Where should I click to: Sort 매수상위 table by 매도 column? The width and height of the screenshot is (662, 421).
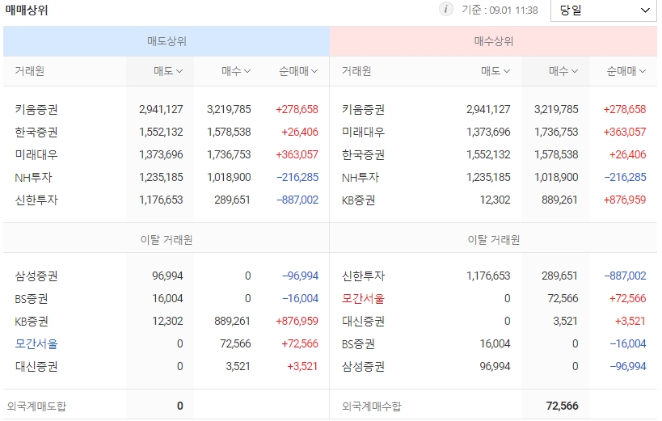(495, 71)
